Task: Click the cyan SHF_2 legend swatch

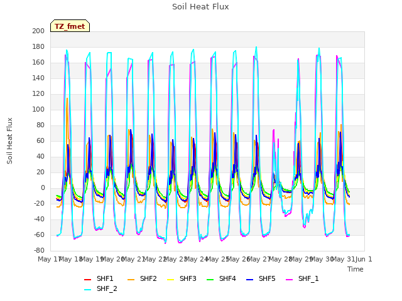Action: [x=88, y=290]
